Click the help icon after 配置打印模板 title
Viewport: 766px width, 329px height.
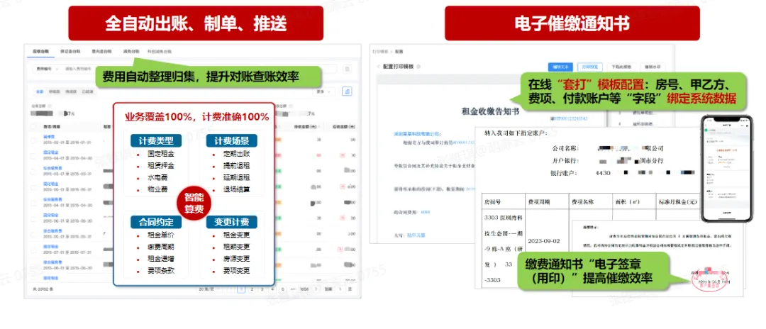pyautogui.click(x=418, y=67)
